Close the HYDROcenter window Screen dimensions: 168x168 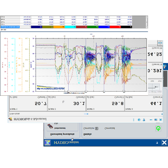[x=164, y=142]
